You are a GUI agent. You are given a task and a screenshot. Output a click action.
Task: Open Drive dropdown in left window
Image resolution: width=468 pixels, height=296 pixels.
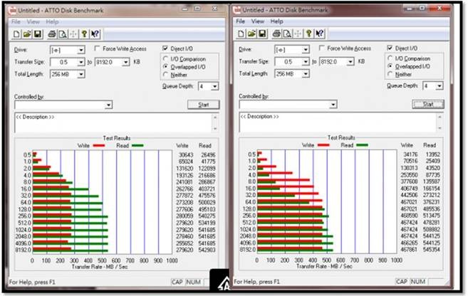pos(81,50)
